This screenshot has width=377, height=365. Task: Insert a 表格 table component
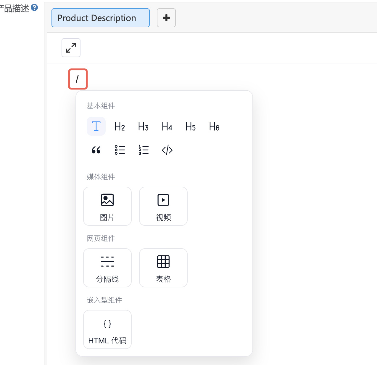163,268
